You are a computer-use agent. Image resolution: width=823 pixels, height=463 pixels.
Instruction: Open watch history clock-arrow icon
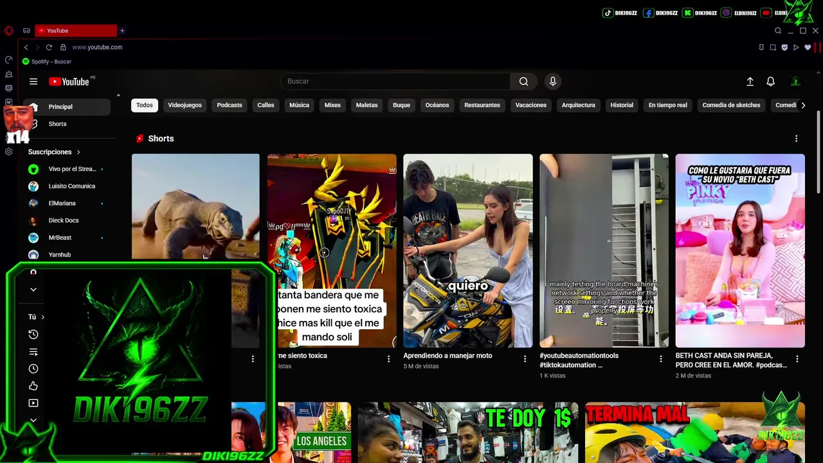pos(33,334)
